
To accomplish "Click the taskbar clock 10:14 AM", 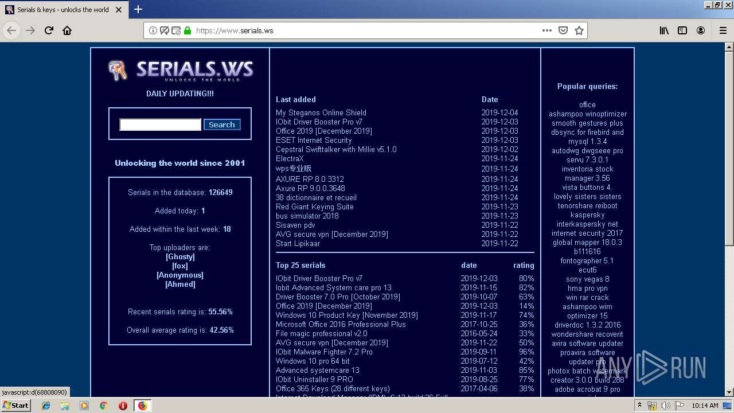I will tap(705, 406).
